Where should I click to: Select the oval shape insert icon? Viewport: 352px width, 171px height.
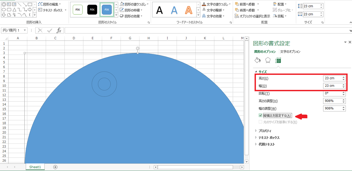pyautogui.click(x=3, y=10)
